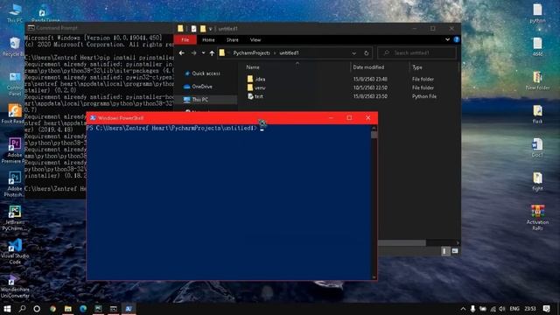Open Home ribbon tab in Explorer

tap(208, 39)
